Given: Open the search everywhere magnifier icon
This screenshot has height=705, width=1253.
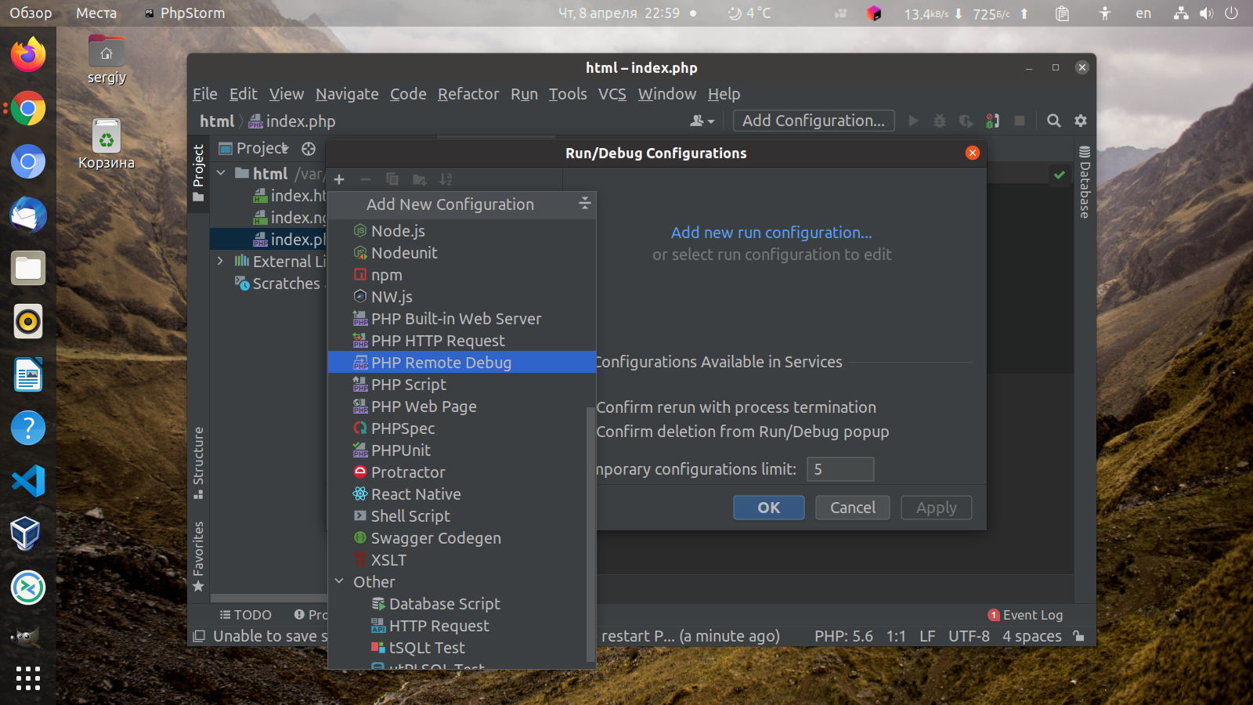Looking at the screenshot, I should [x=1054, y=121].
